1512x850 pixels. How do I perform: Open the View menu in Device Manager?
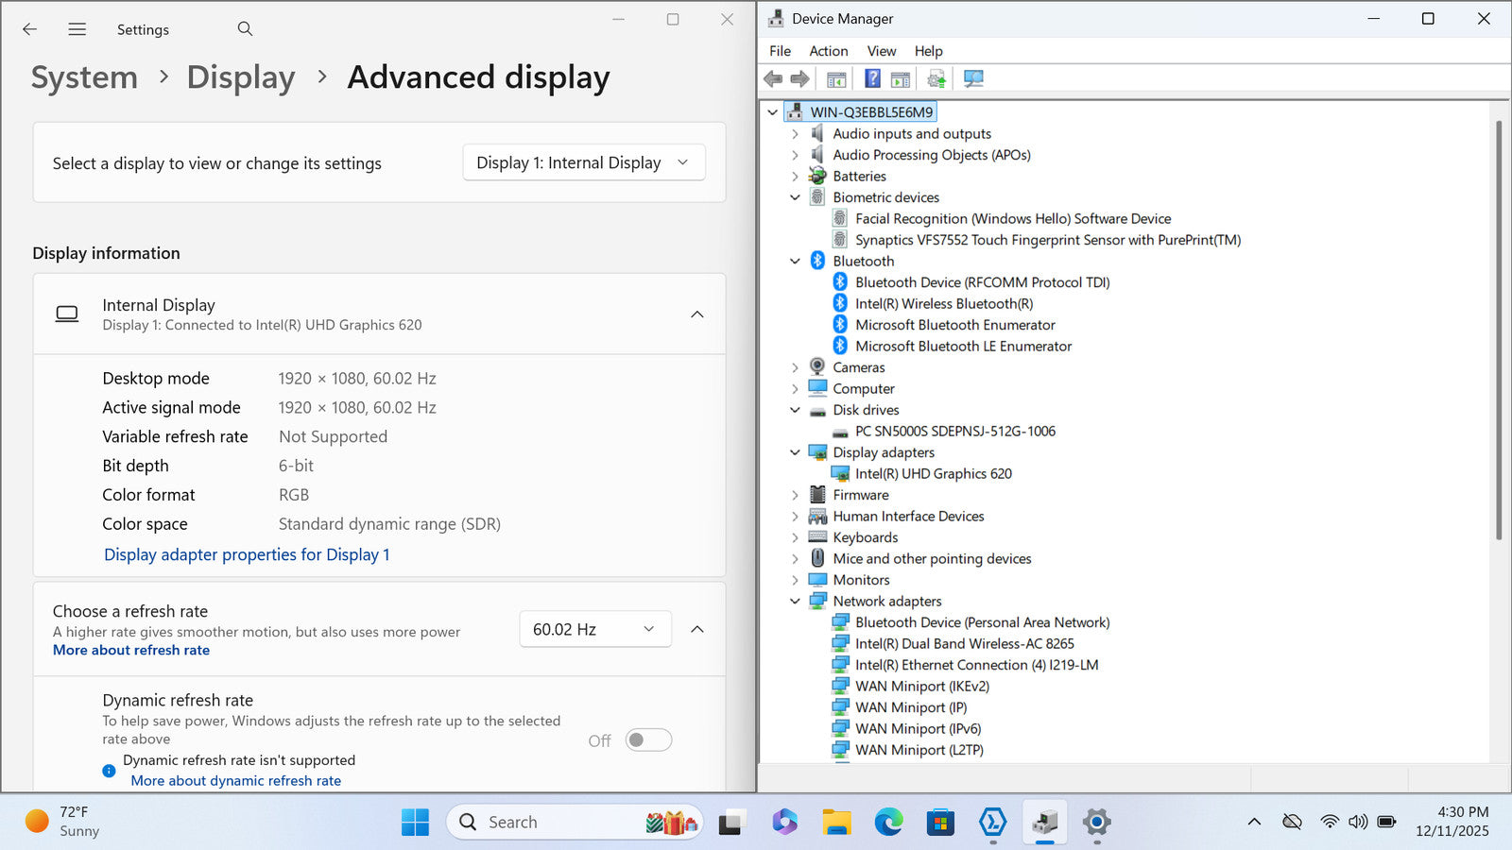[x=881, y=51]
